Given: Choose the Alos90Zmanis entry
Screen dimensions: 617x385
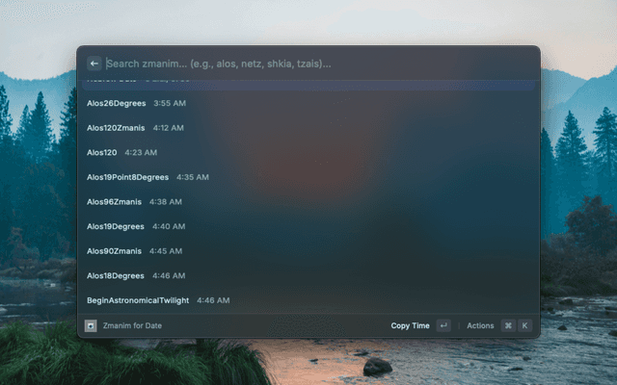Looking at the screenshot, I should 114,250.
